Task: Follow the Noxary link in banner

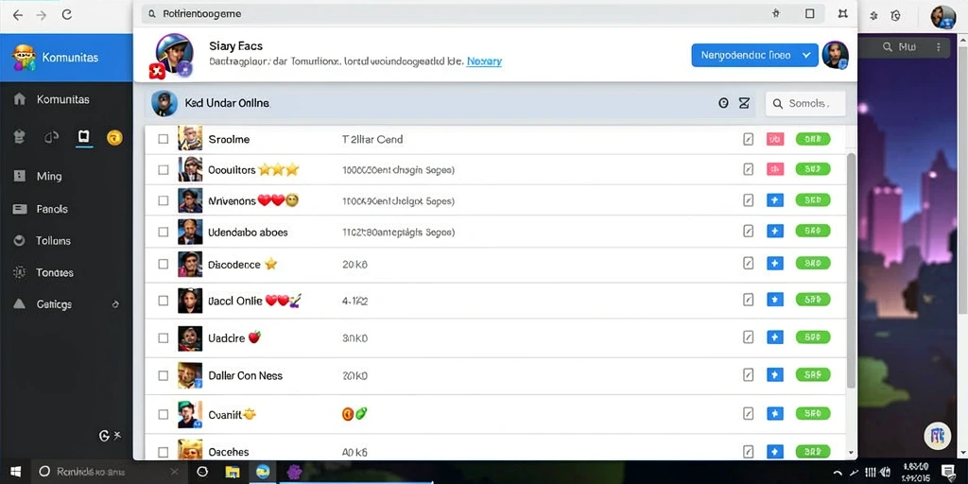Action: click(484, 61)
